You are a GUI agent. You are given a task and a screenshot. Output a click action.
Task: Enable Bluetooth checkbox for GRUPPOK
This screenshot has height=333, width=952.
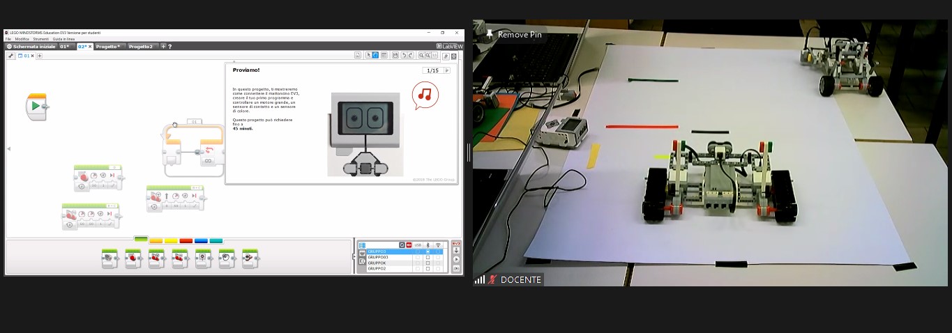pyautogui.click(x=428, y=263)
